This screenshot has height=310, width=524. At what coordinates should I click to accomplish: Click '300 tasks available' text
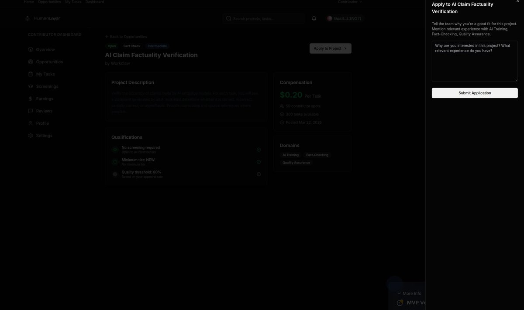coord(302,114)
